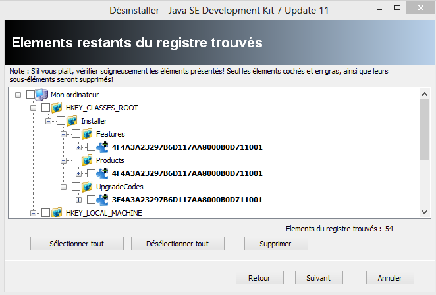Click the HKEY_CLASSES_ROOT registry folder icon
Viewport: 436px width, 295px height.
57,108
